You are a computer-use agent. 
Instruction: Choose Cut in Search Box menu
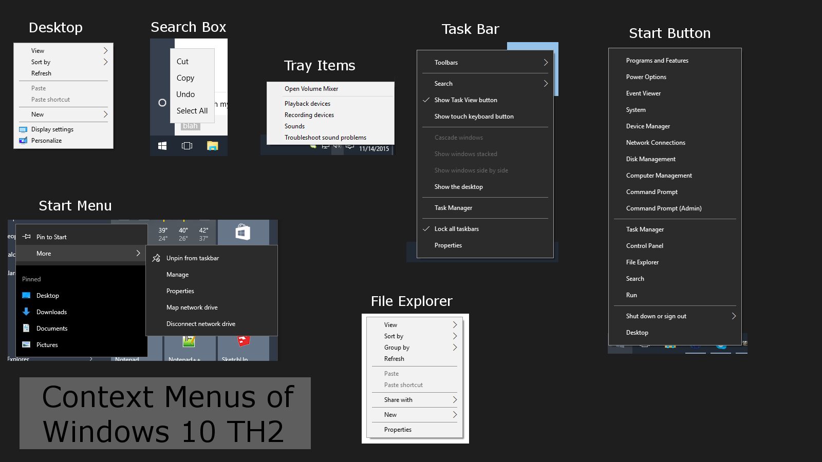[x=182, y=62]
